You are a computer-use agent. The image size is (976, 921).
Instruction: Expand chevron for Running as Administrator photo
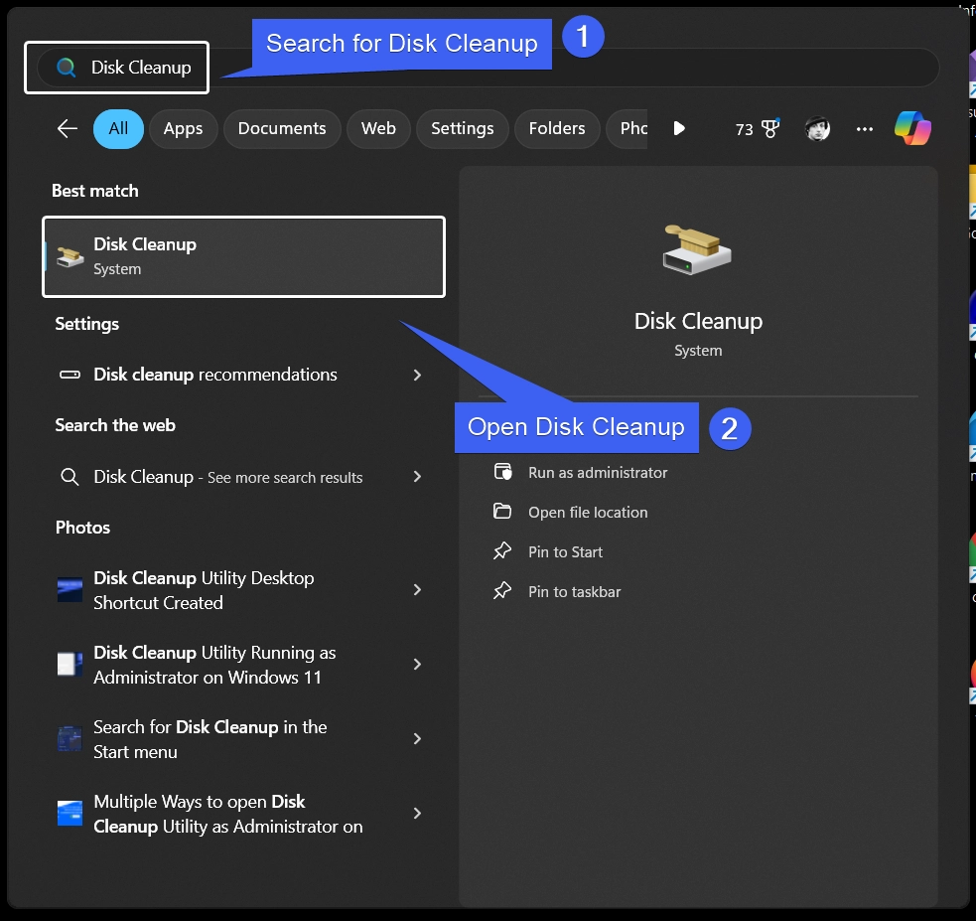417,665
